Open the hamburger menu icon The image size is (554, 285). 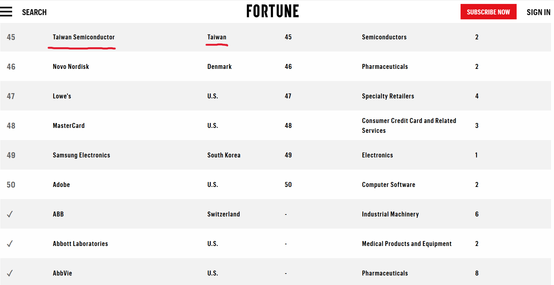coord(6,12)
